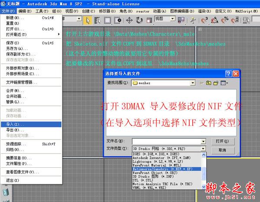
Task: Select Autodesk Inventor file type
Action: (167, 158)
